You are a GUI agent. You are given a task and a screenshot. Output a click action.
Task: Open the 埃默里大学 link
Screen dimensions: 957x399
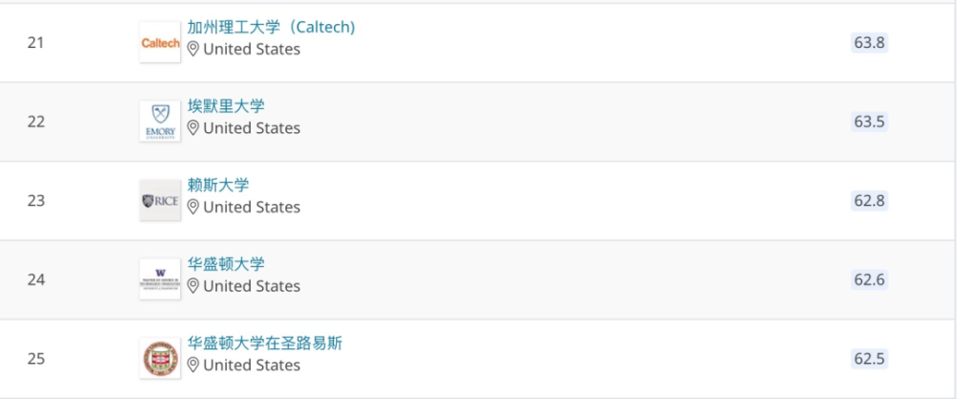[x=227, y=106]
